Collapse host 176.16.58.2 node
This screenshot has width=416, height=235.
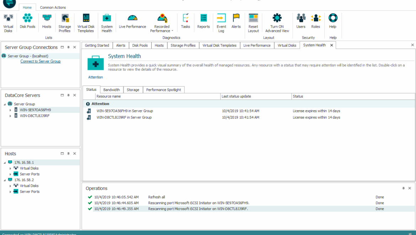(x=5, y=180)
